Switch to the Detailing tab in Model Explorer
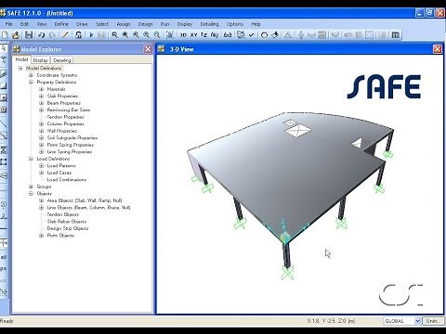This screenshot has width=446, height=334. (x=62, y=60)
